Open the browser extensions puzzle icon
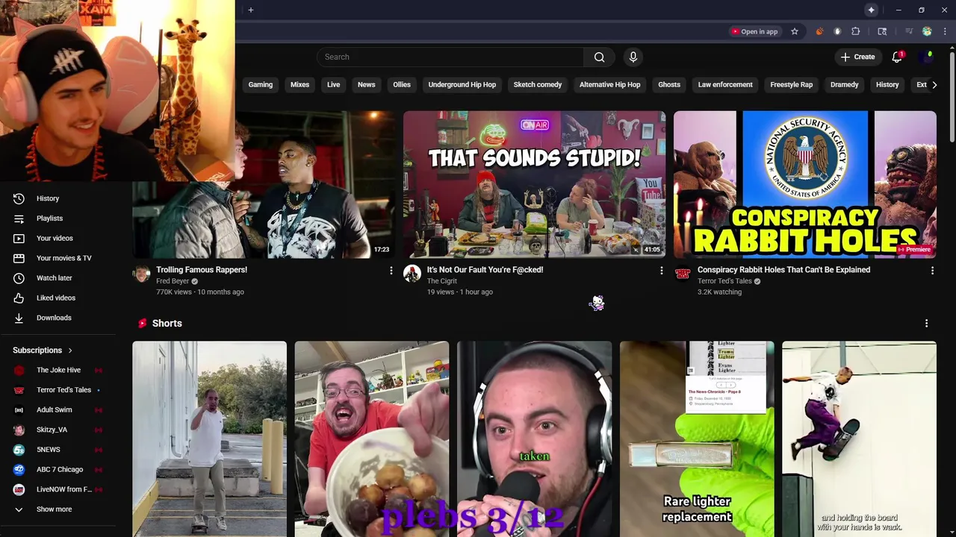Image resolution: width=956 pixels, height=537 pixels. 856,31
